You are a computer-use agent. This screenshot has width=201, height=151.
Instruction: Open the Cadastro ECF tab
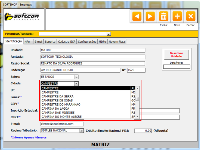point(67,42)
